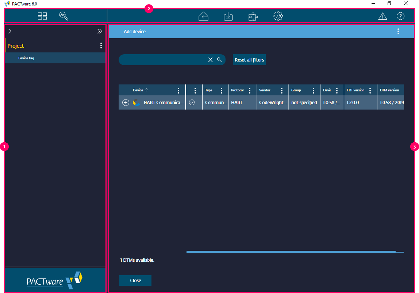Image resolution: width=419 pixels, height=293 pixels.
Task: Click the download-to-tray toolbar icon
Action: pyautogui.click(x=228, y=16)
